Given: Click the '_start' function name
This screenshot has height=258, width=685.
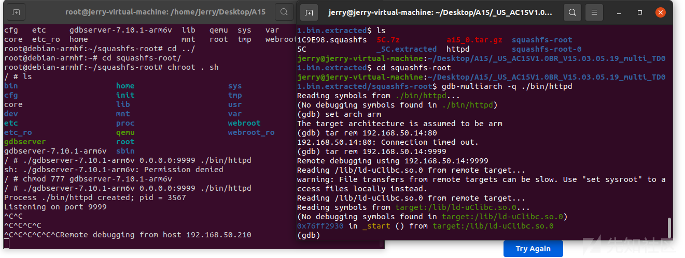Looking at the screenshot, I should (376, 226).
